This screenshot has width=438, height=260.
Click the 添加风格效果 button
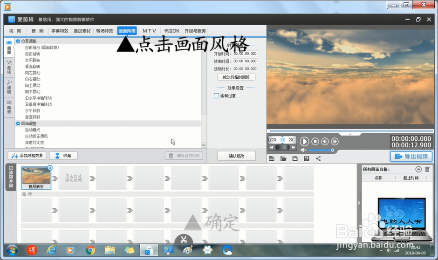click(27, 156)
